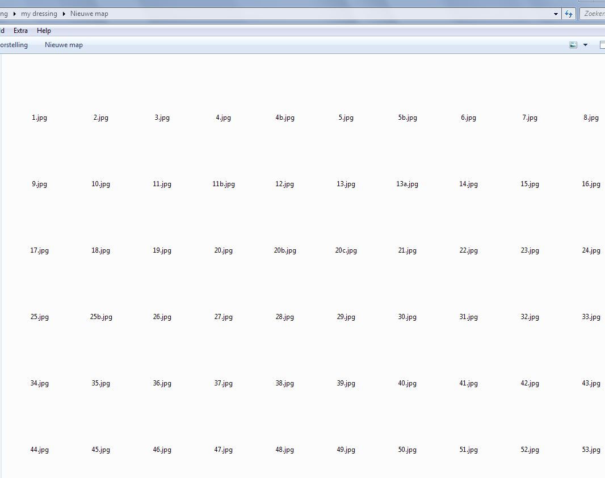
Task: Open the address bar history dropdown
Action: [x=556, y=14]
